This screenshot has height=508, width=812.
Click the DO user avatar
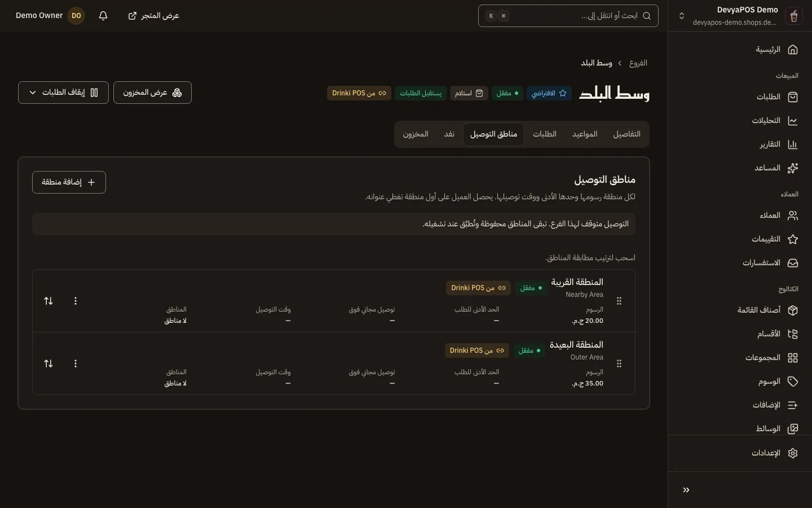[x=76, y=16]
